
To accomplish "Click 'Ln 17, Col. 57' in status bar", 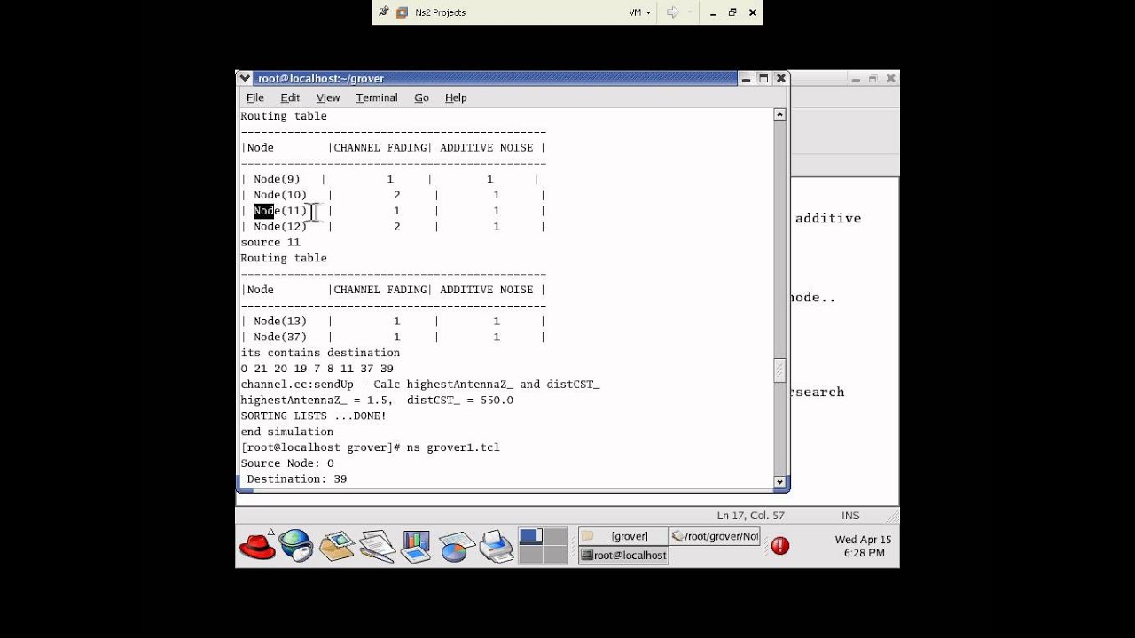I will [x=750, y=515].
